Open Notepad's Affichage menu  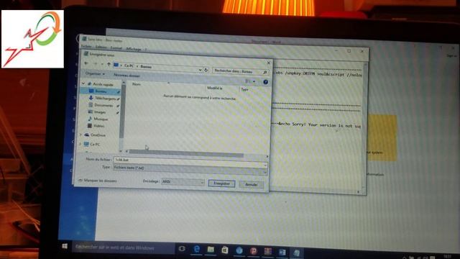click(x=134, y=49)
